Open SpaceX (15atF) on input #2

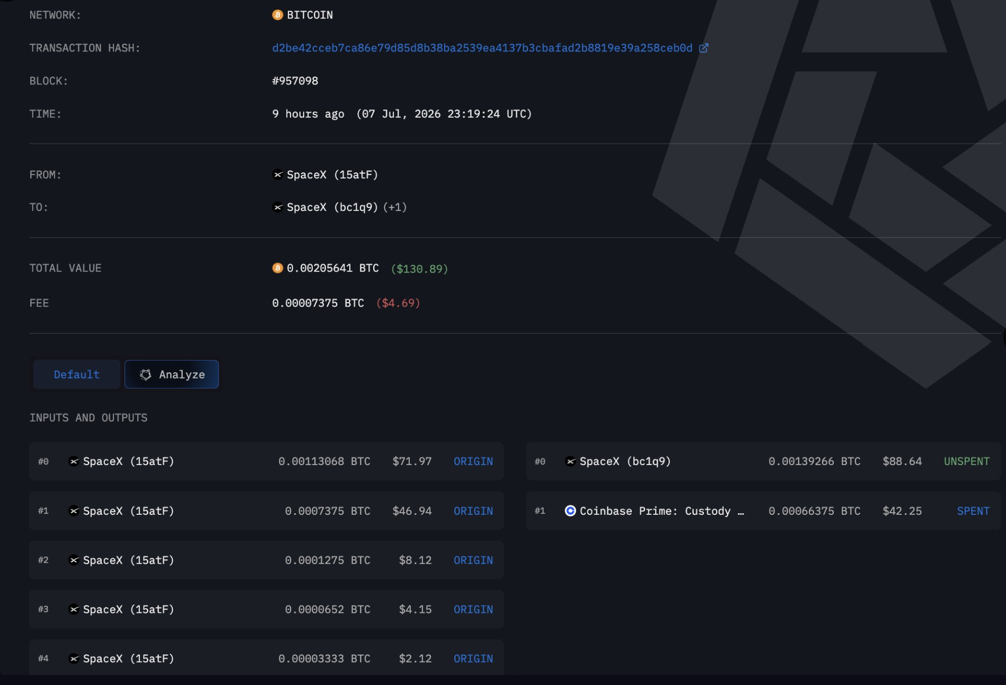[x=129, y=560]
